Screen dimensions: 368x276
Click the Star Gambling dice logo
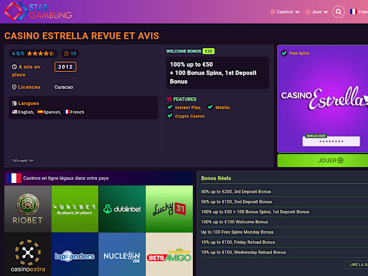coord(16,11)
